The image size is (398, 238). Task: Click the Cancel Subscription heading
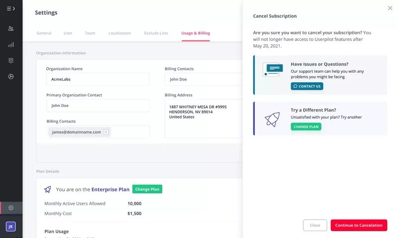(275, 16)
